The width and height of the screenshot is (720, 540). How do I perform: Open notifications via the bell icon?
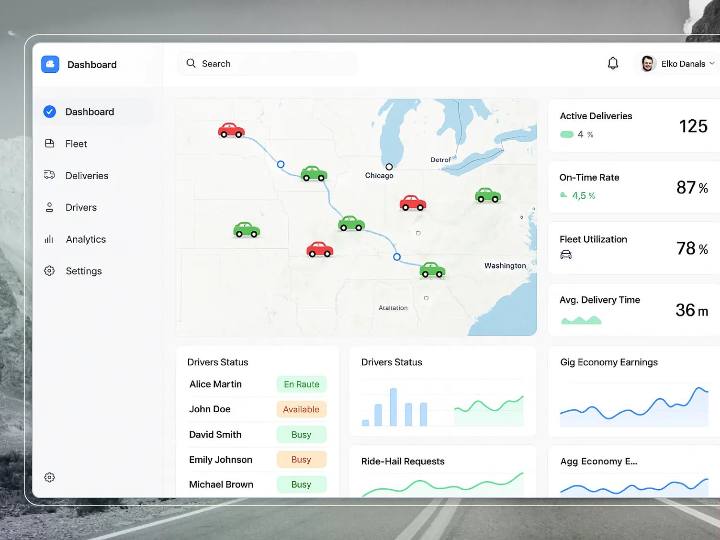(x=613, y=63)
